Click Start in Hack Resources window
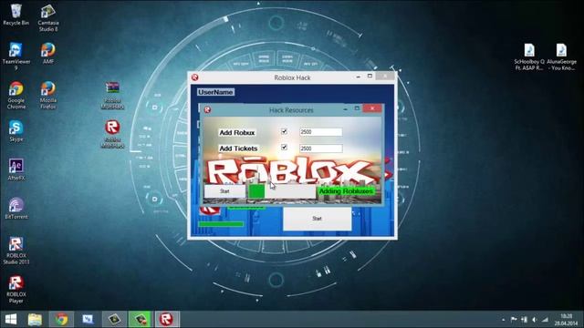 click(x=224, y=191)
